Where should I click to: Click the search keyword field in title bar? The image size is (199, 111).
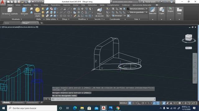[x=125, y=2]
